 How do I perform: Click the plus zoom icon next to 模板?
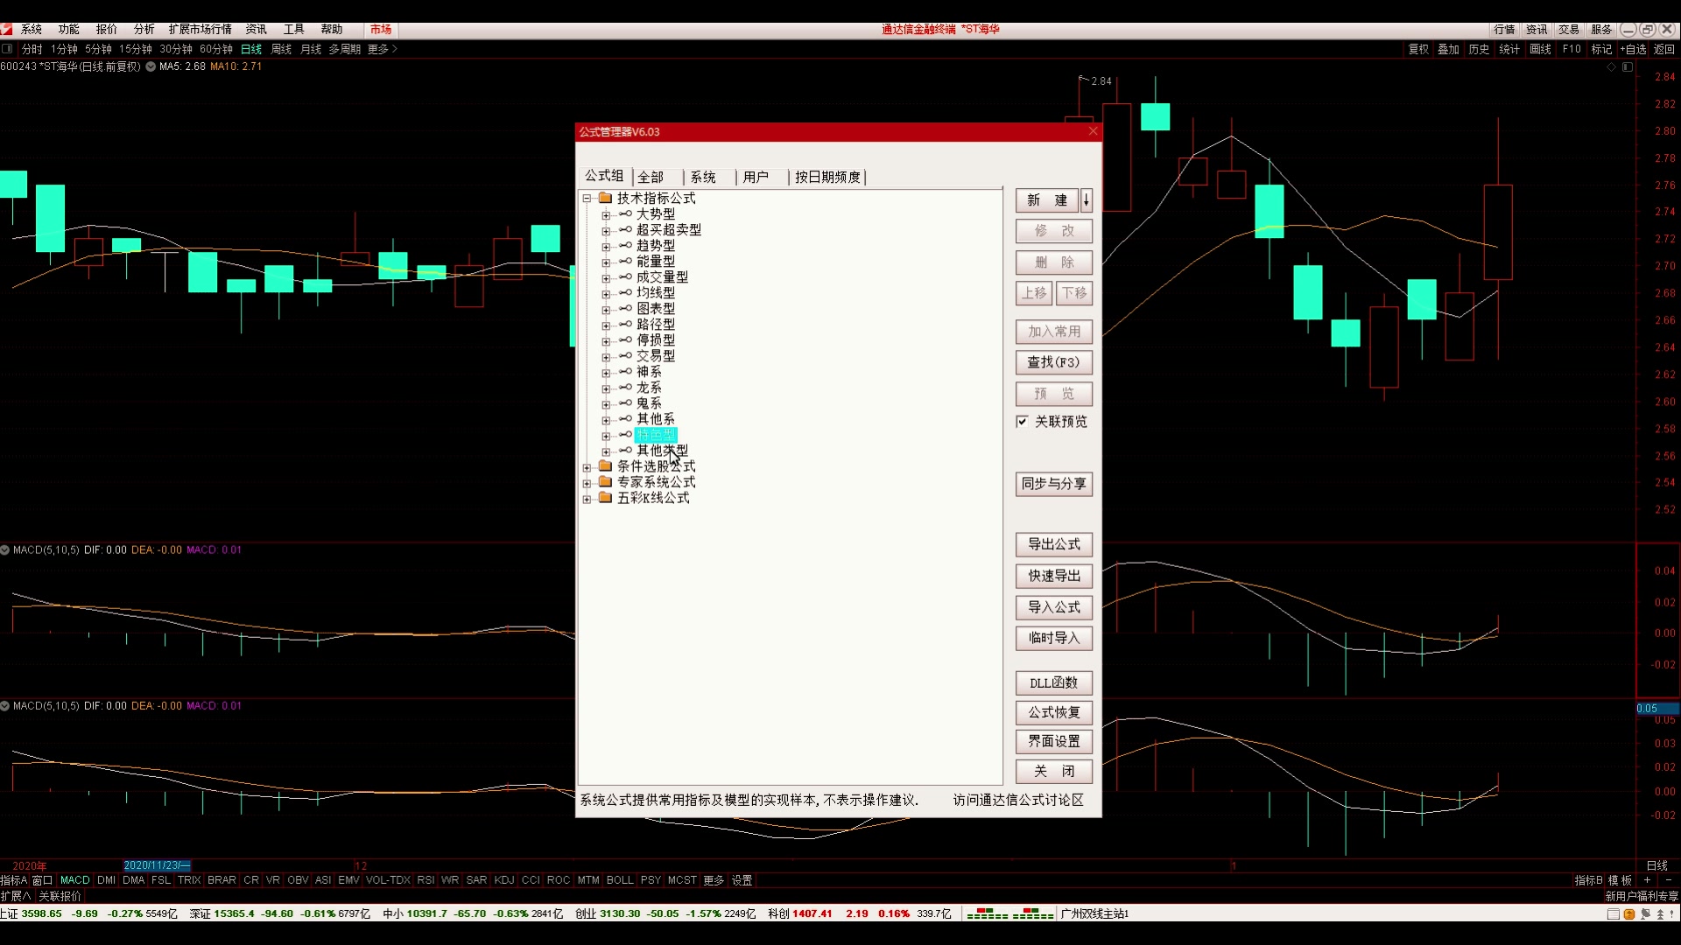(x=1647, y=880)
